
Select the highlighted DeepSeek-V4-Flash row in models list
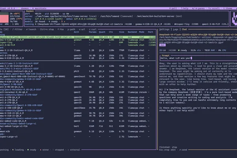[78, 37]
